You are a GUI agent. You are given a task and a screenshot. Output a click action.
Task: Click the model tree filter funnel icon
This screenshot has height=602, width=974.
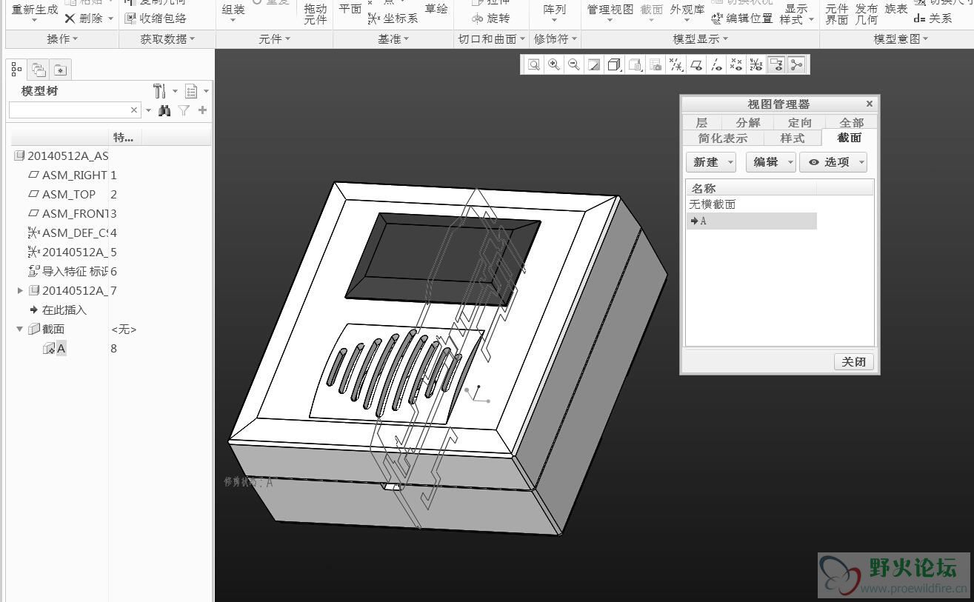[184, 110]
